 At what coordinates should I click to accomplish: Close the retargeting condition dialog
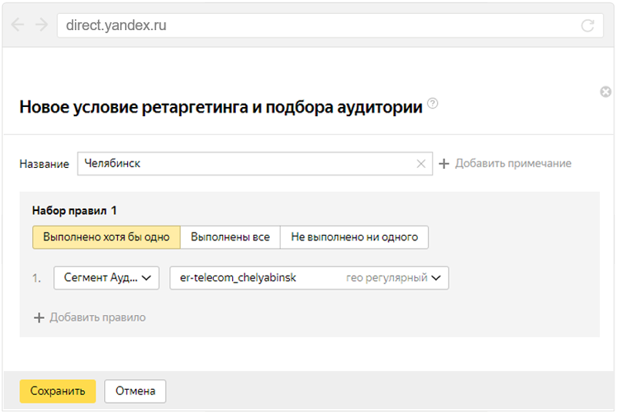click(605, 92)
